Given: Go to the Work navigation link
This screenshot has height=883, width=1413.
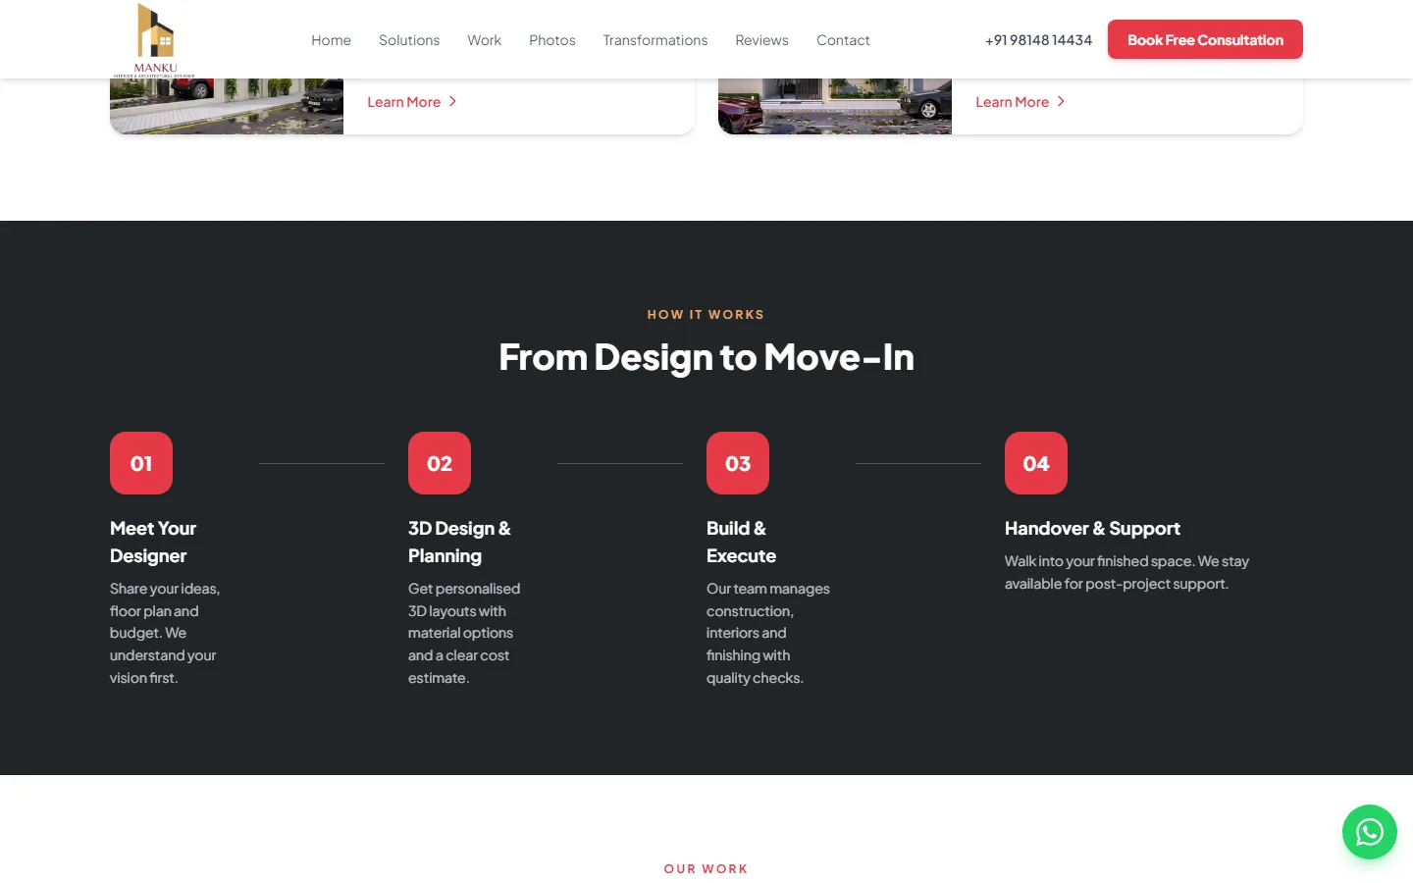Looking at the screenshot, I should [484, 40].
